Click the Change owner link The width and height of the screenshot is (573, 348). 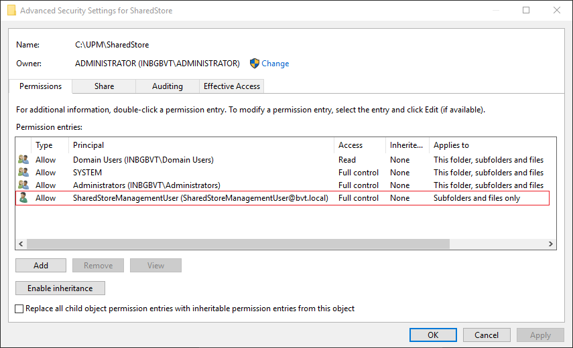[x=275, y=64]
